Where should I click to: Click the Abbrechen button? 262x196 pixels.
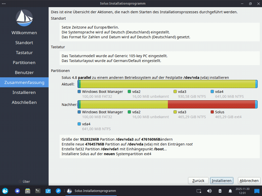[249, 181]
